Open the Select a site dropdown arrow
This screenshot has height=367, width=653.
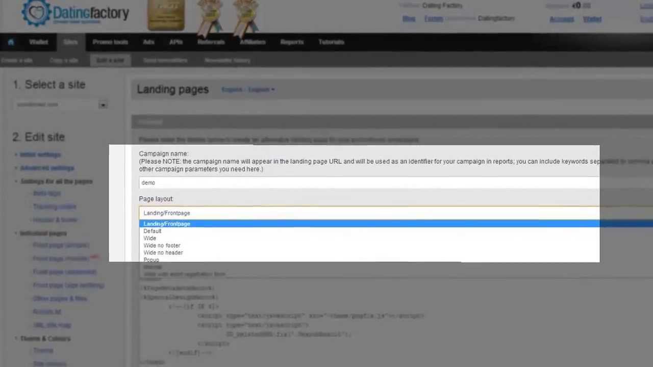tap(103, 105)
